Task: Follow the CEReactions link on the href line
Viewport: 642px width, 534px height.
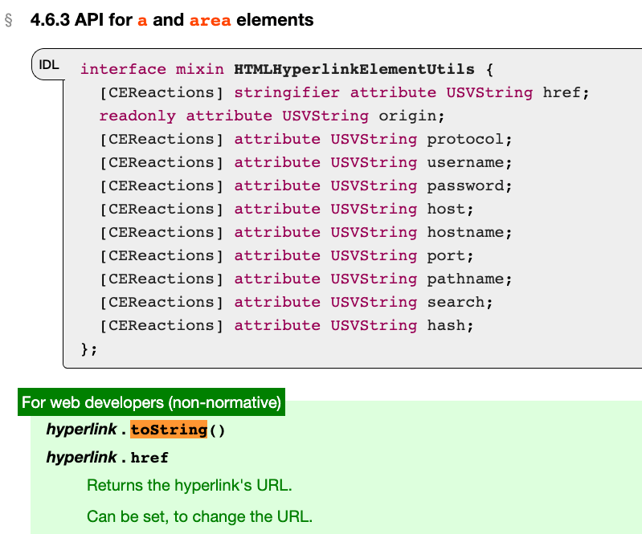Action: click(162, 92)
